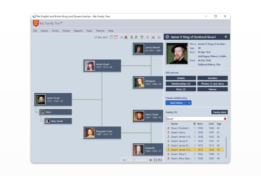Screen dimensions: 261x176
Task: Click the relationship path icon in toolbar
Action: (147, 37)
